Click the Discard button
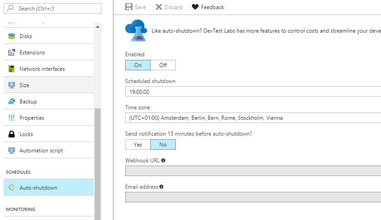381x220 pixels. (169, 7)
